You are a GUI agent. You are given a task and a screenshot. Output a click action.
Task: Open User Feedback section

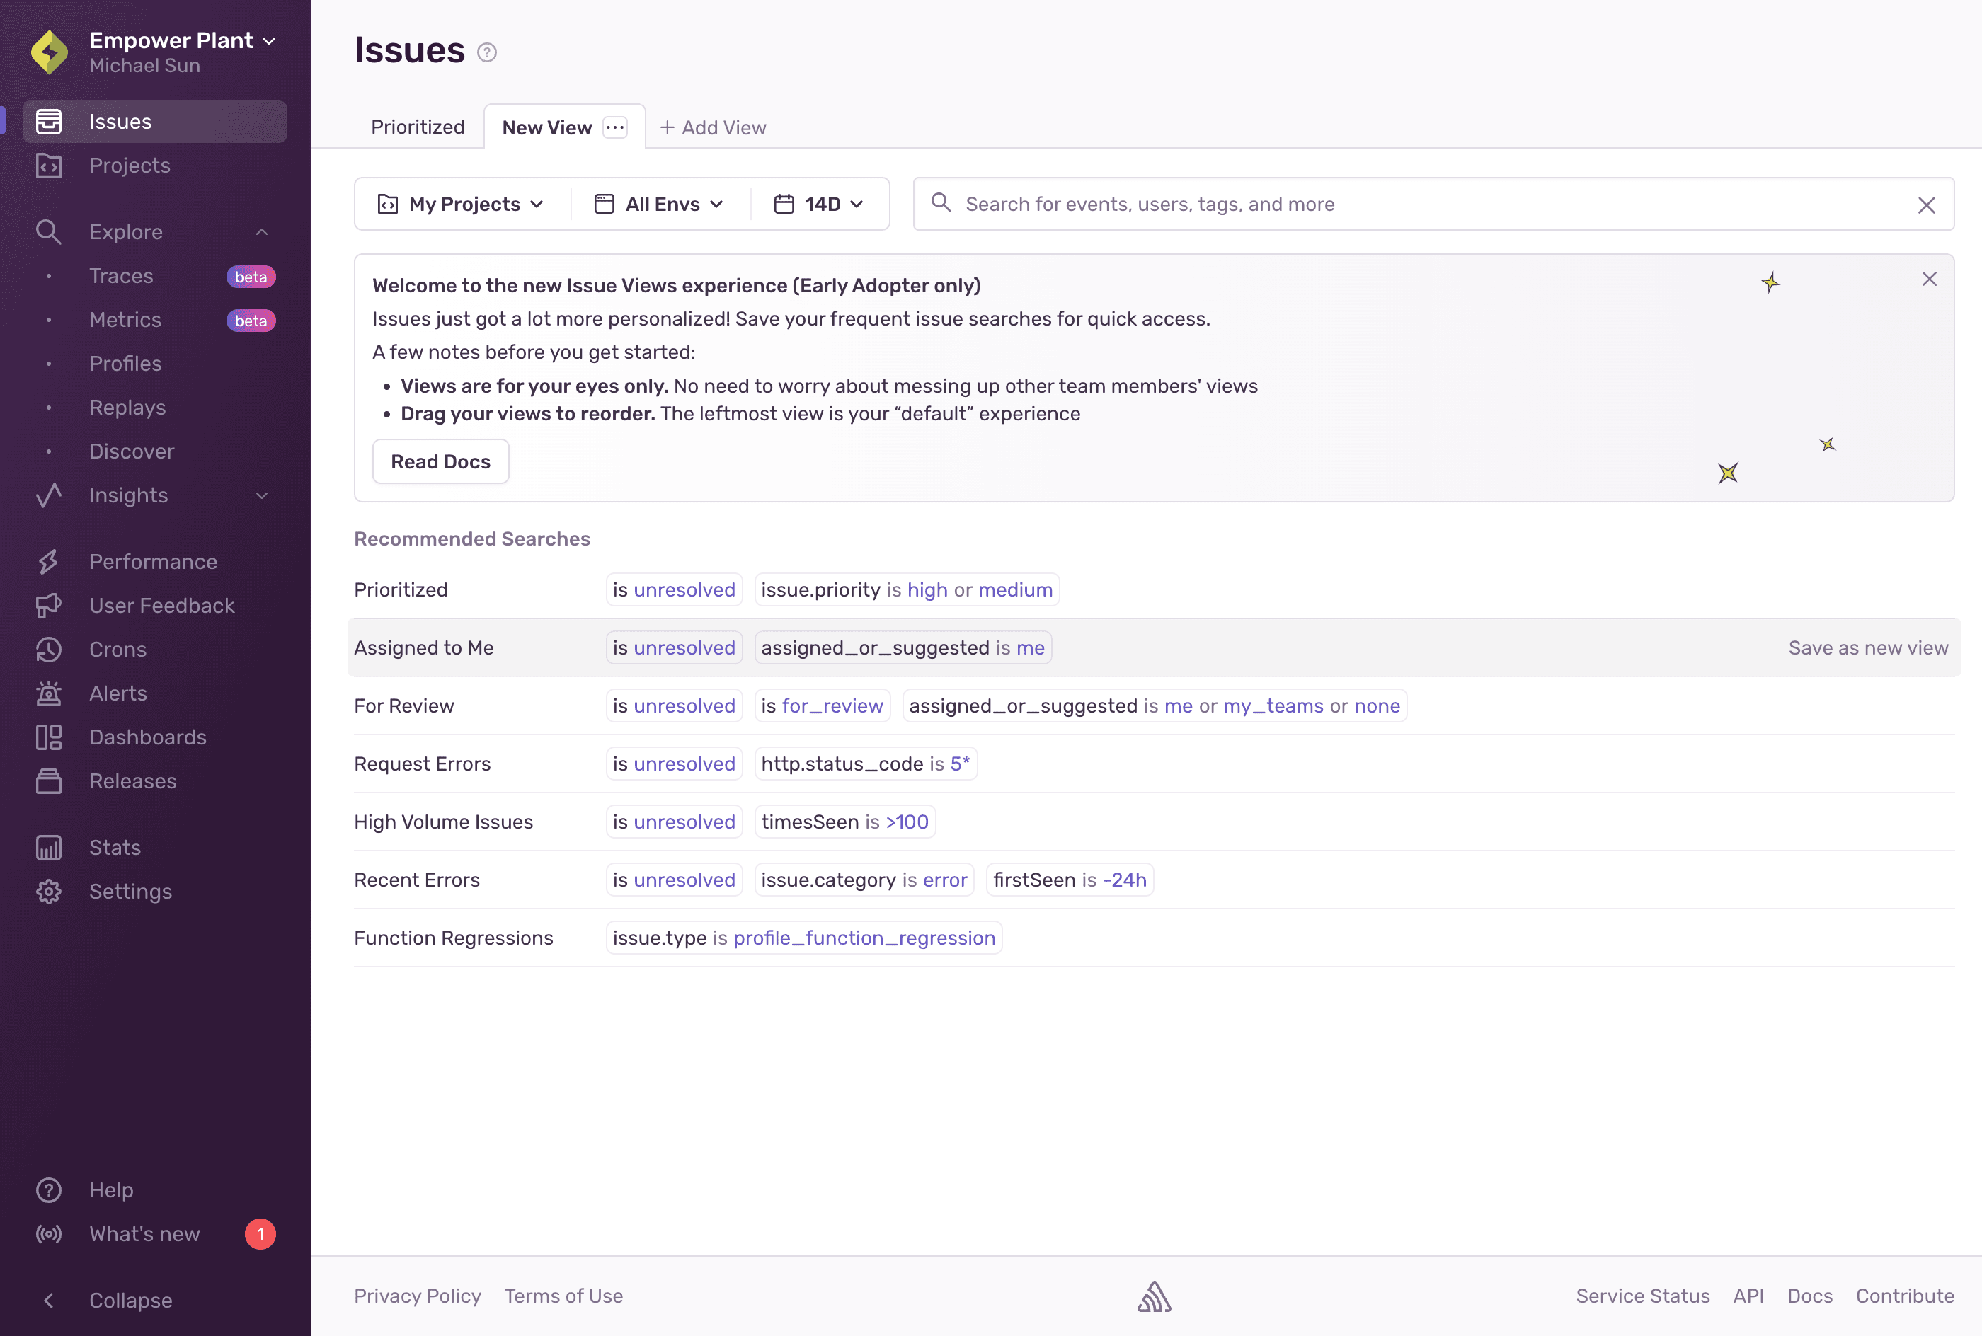coord(161,607)
